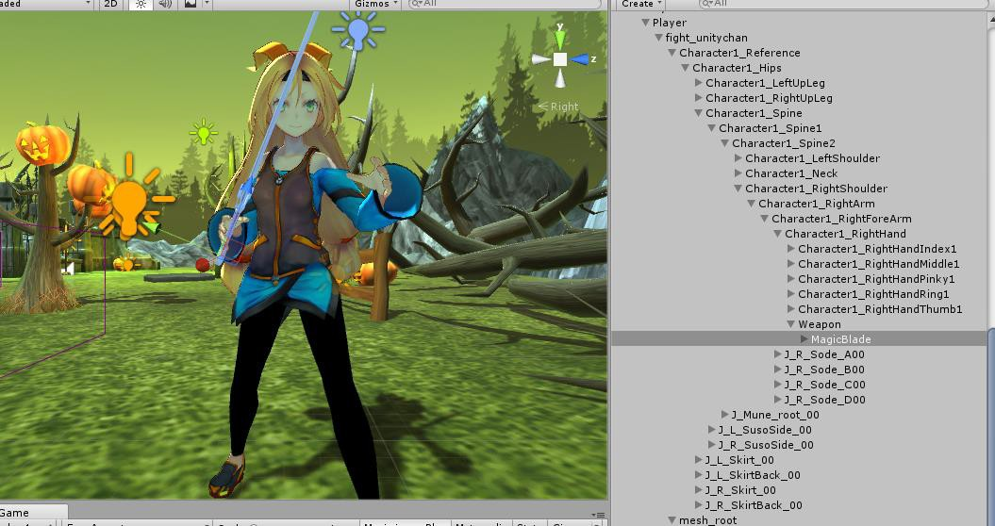Expand the MagicBlade node
The image size is (995, 526).
[x=804, y=339]
